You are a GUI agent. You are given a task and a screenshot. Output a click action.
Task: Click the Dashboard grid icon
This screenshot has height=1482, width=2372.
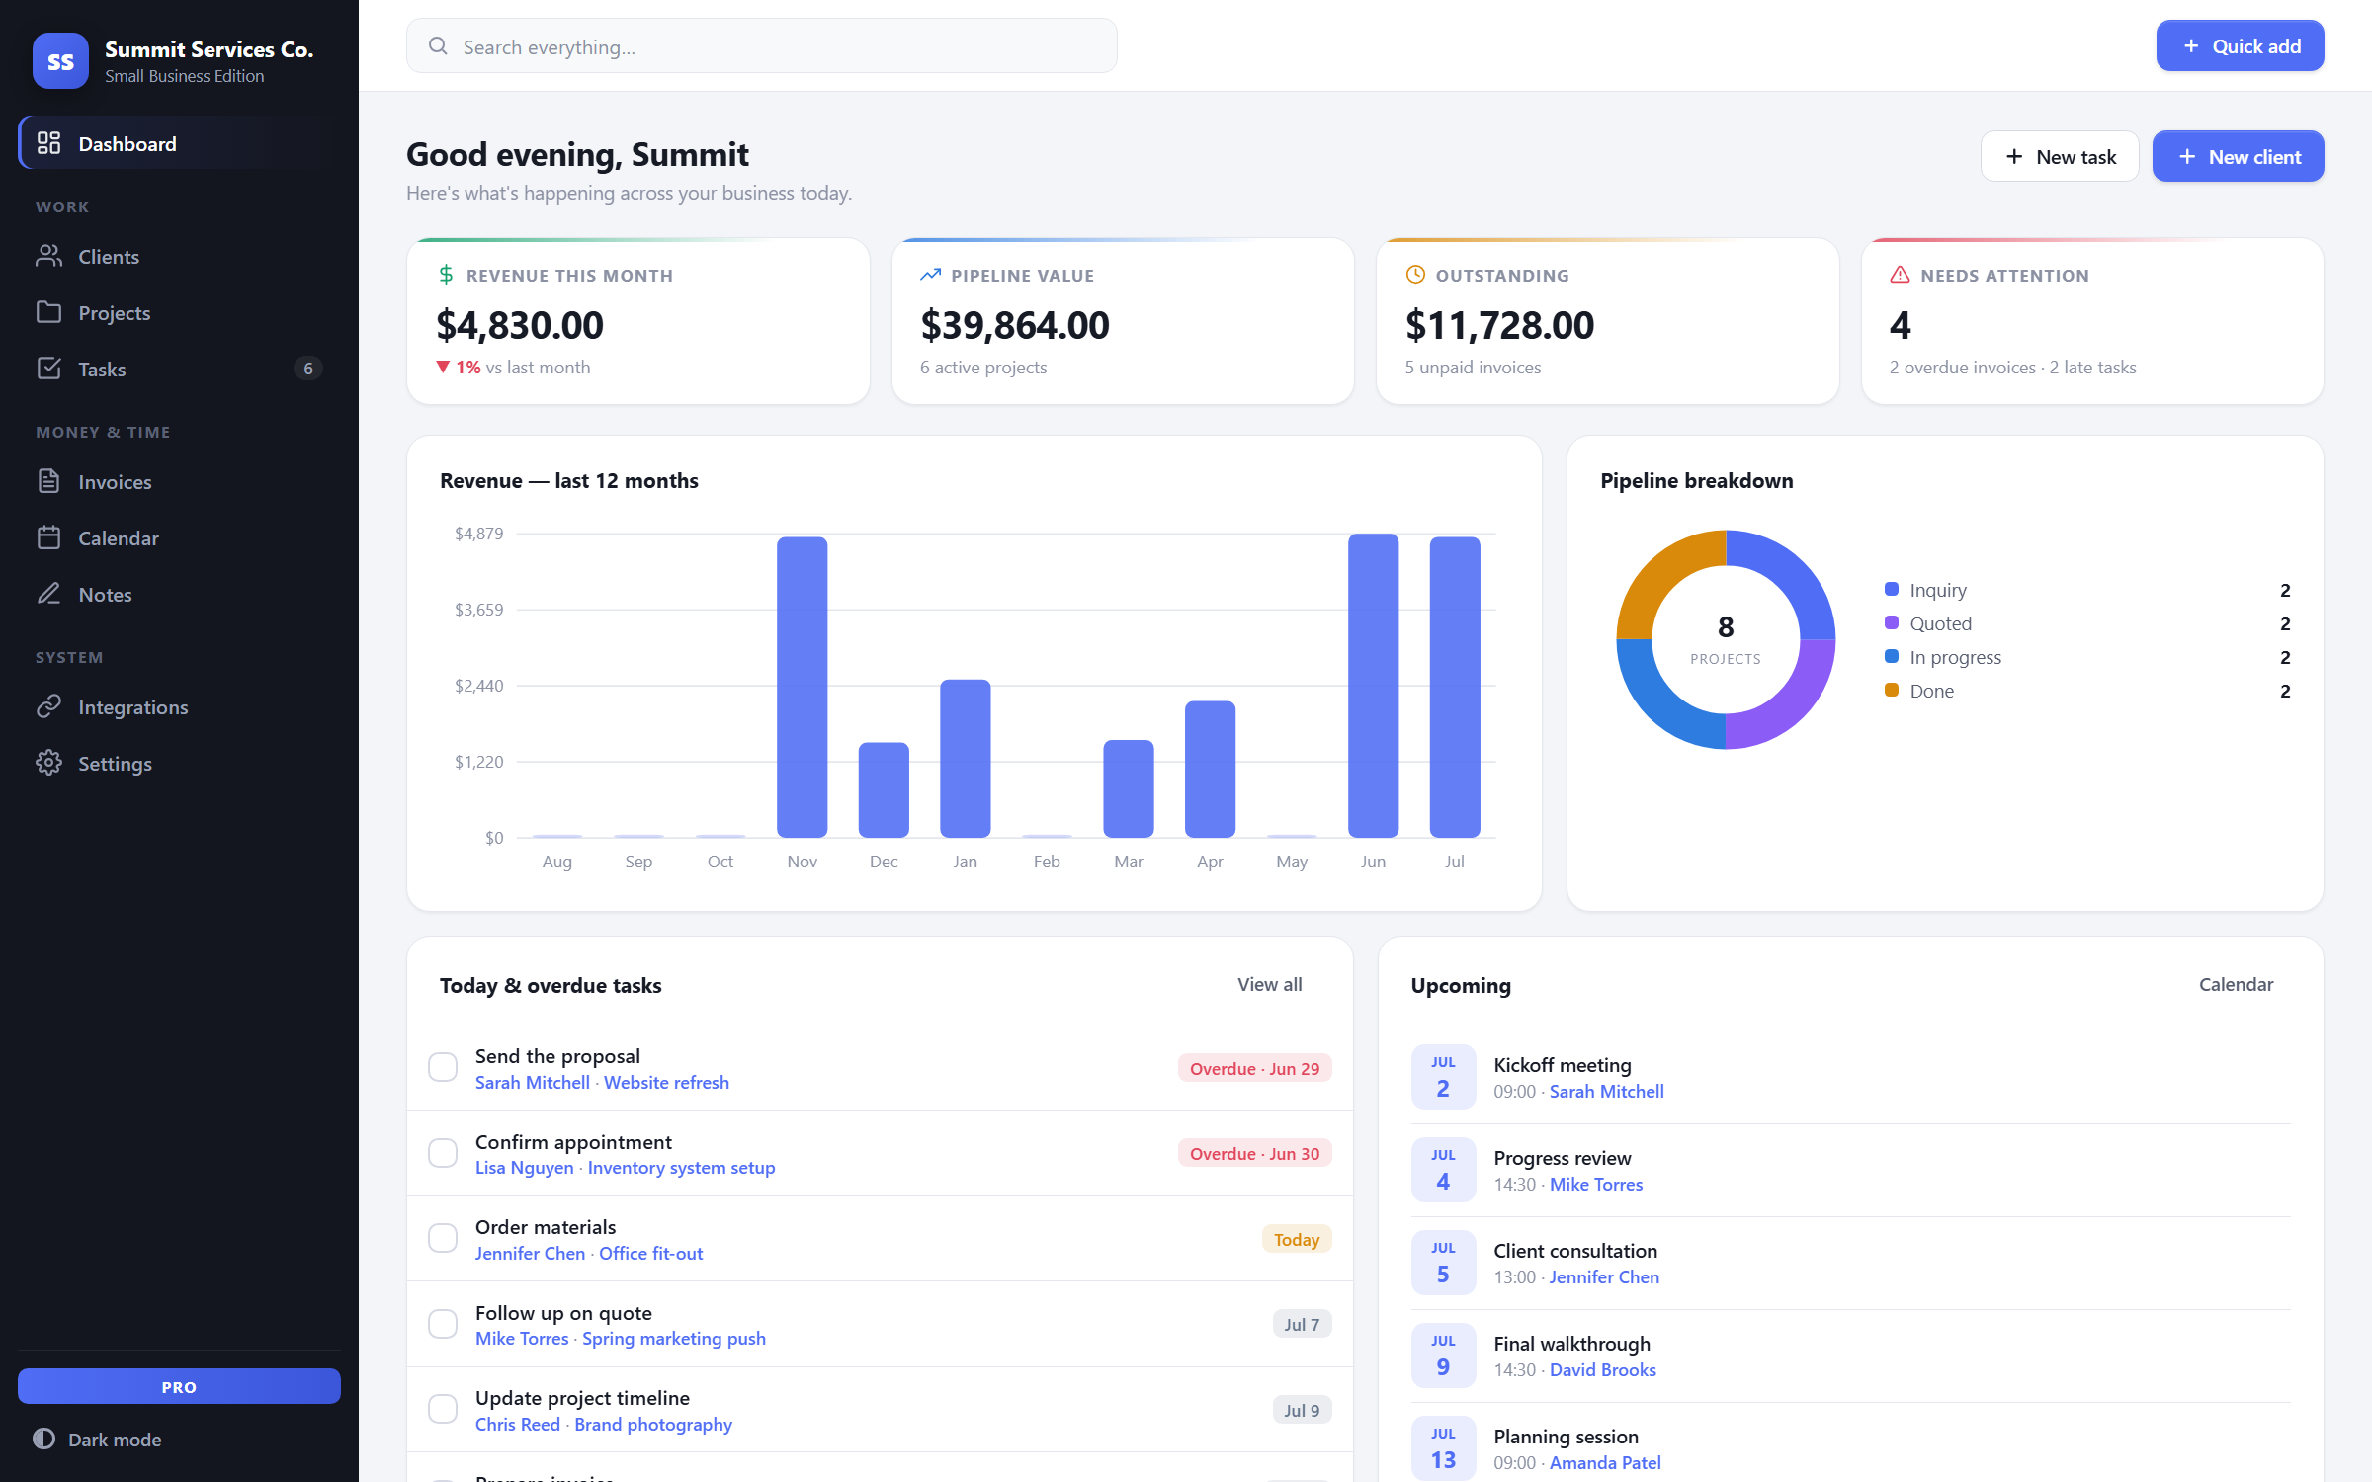click(x=48, y=143)
